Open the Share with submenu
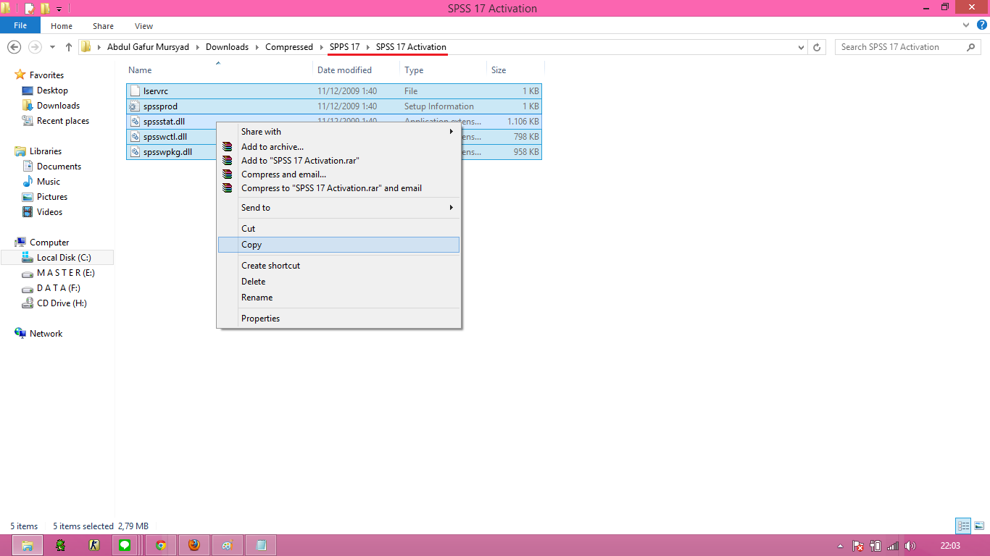This screenshot has width=990, height=556. [x=338, y=132]
